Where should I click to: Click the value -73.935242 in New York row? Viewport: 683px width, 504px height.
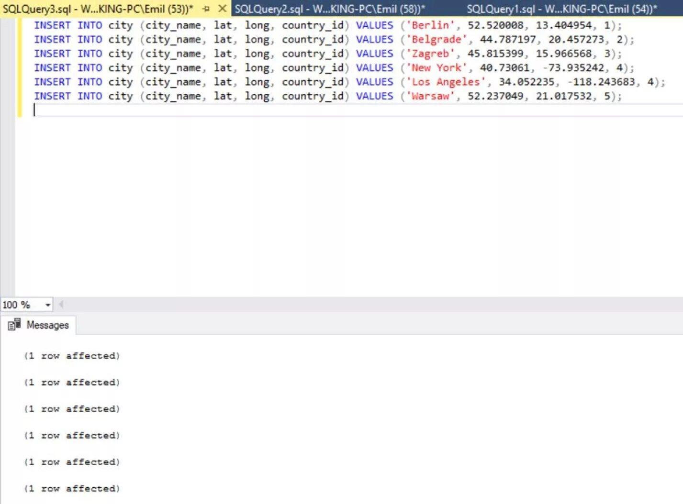click(573, 68)
